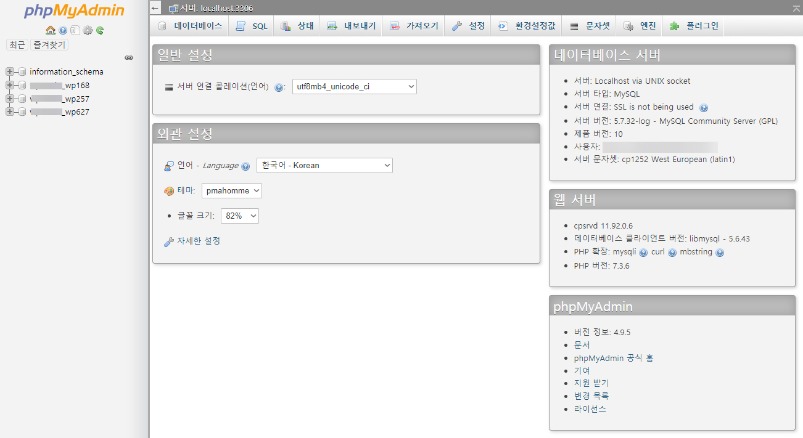Open the documentation pages icon in sidebar

(75, 30)
